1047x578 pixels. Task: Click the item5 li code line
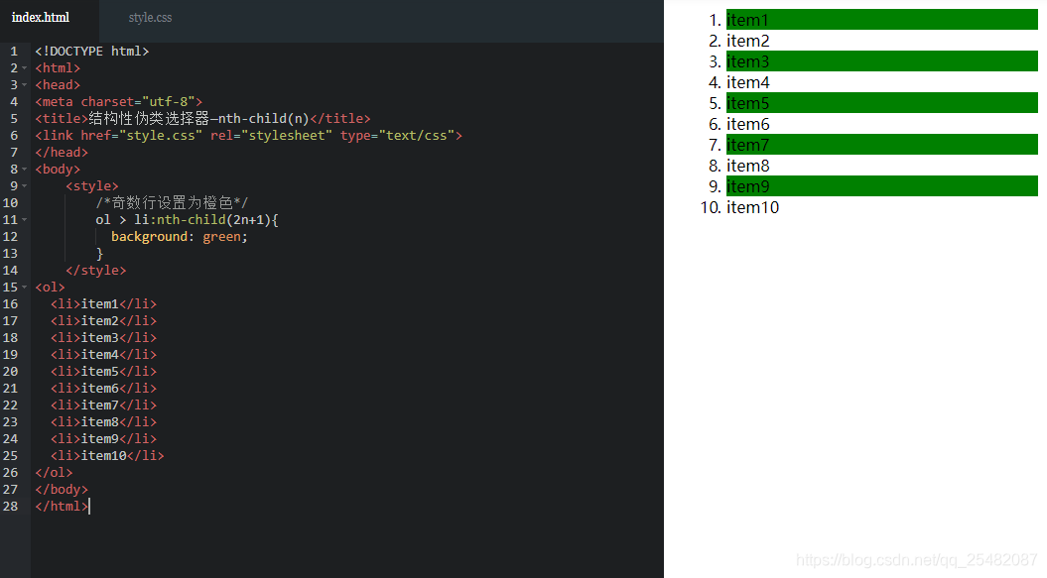pos(103,371)
